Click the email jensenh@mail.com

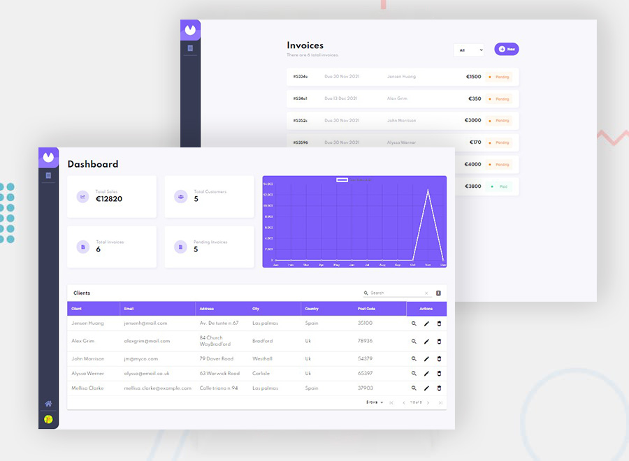[x=145, y=323]
